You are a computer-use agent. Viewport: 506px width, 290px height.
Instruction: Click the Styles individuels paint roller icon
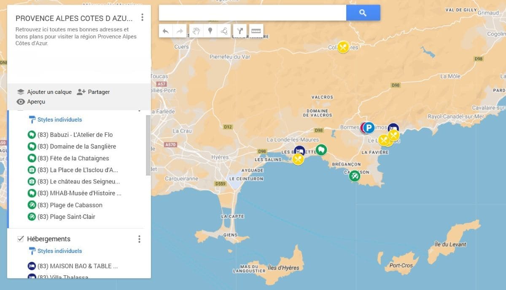pyautogui.click(x=32, y=120)
